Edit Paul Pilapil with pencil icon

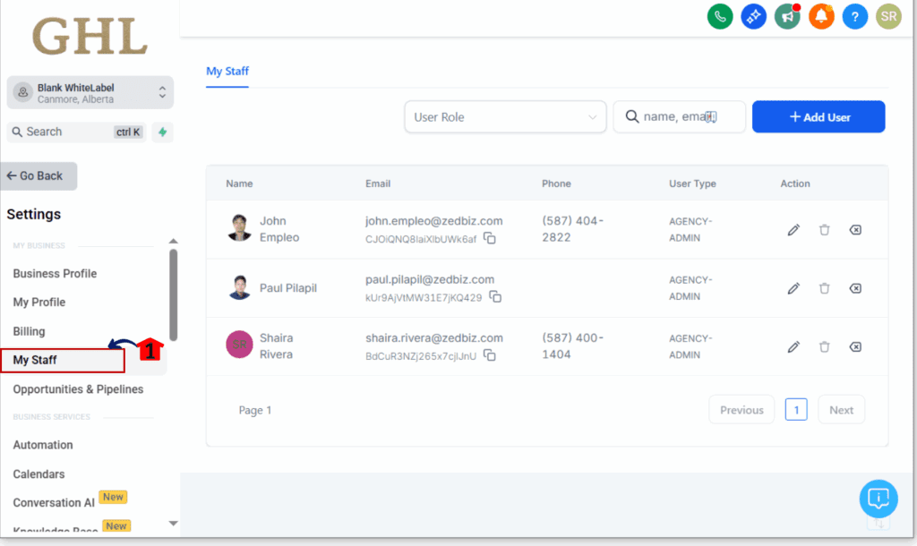coord(793,288)
